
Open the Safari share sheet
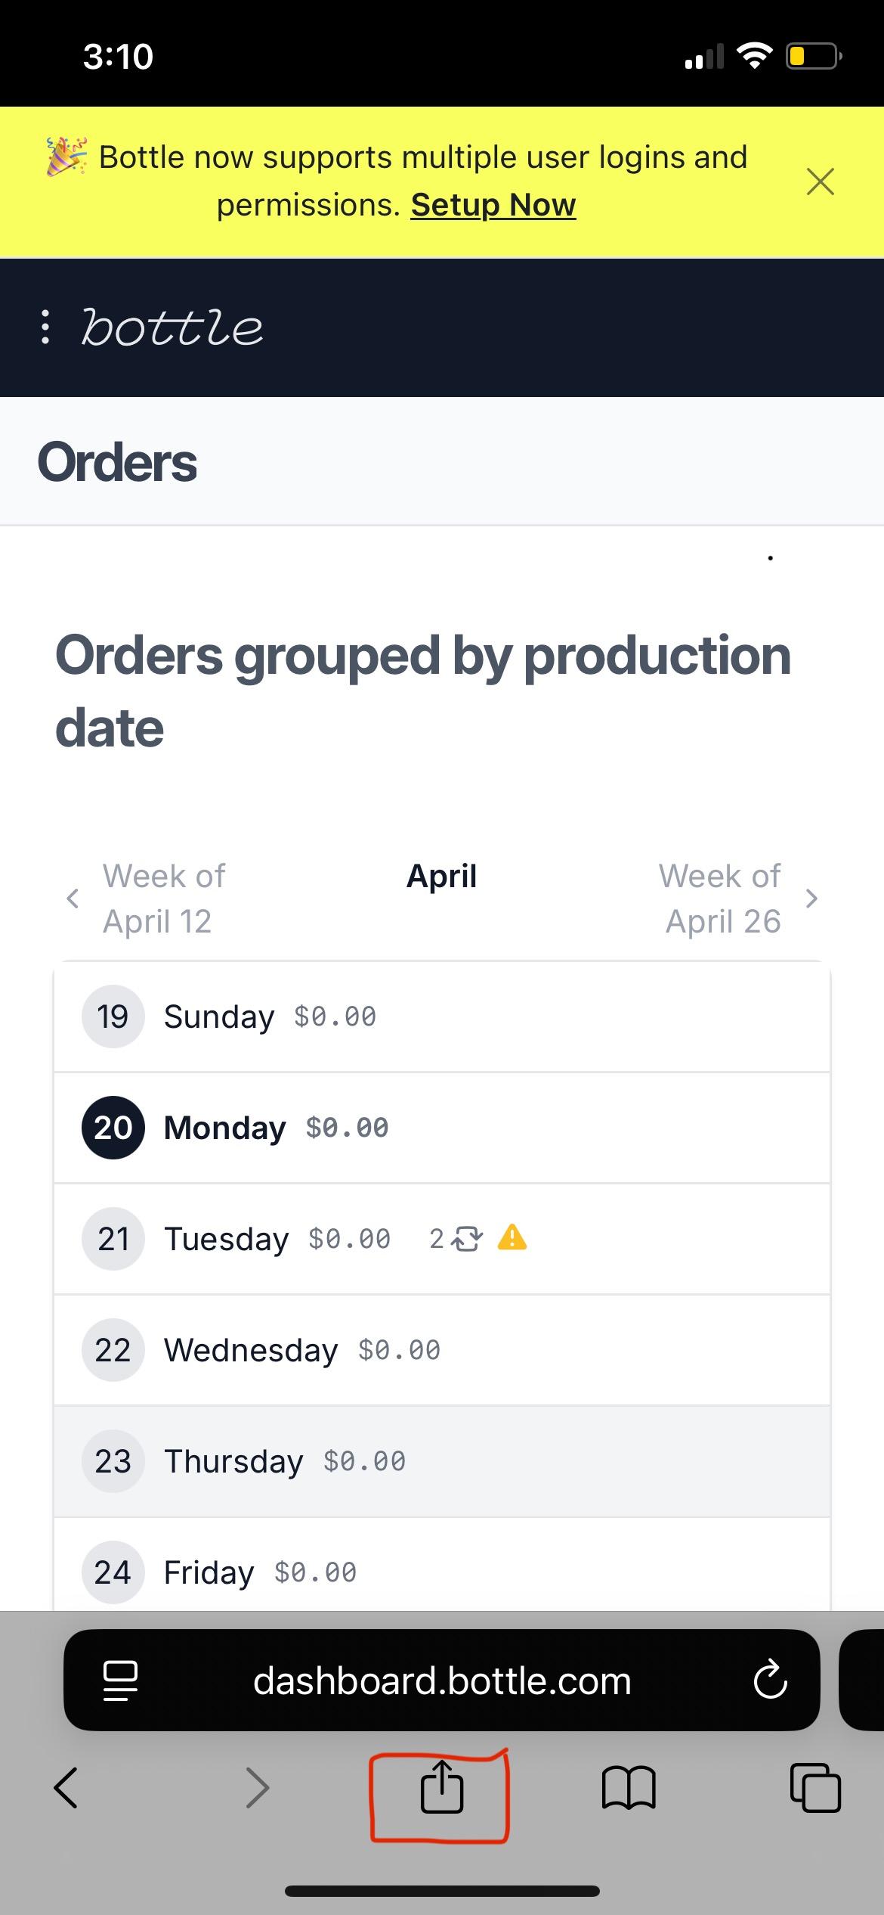441,1788
